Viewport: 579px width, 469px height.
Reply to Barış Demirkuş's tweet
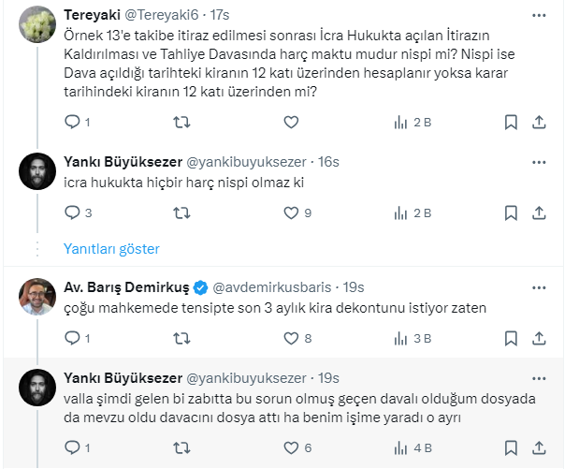point(71,338)
